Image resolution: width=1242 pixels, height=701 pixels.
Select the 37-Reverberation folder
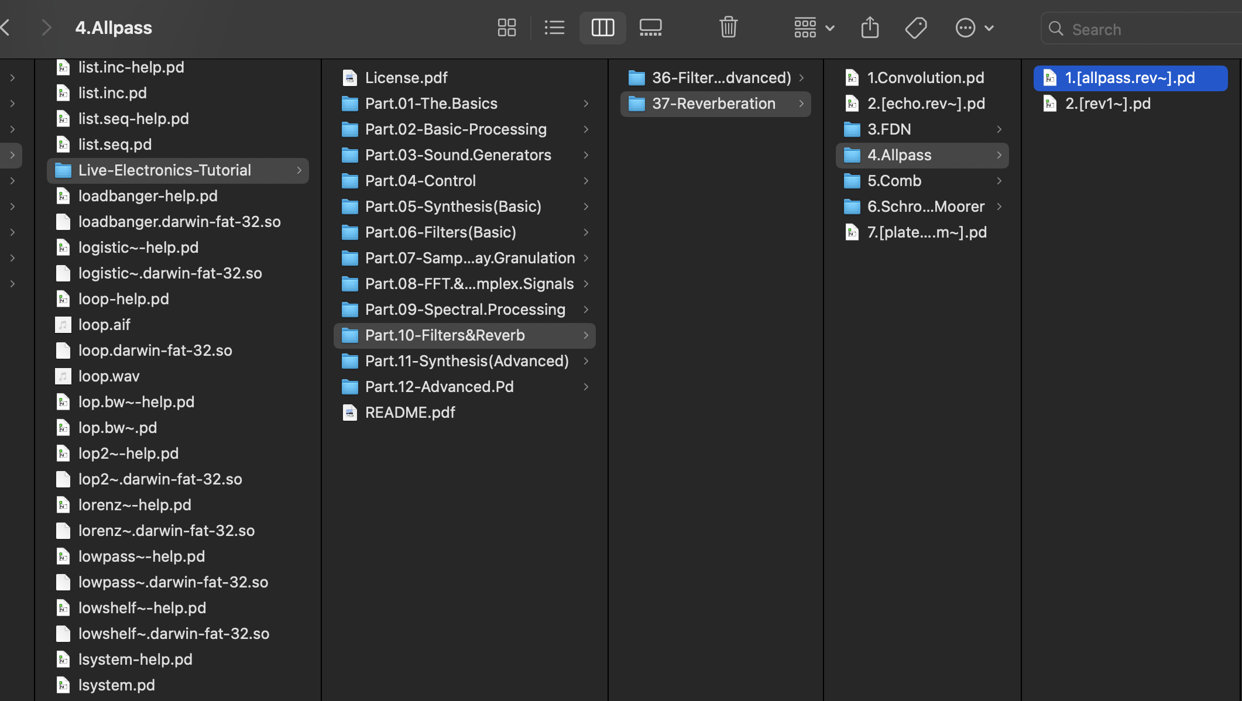pyautogui.click(x=714, y=104)
